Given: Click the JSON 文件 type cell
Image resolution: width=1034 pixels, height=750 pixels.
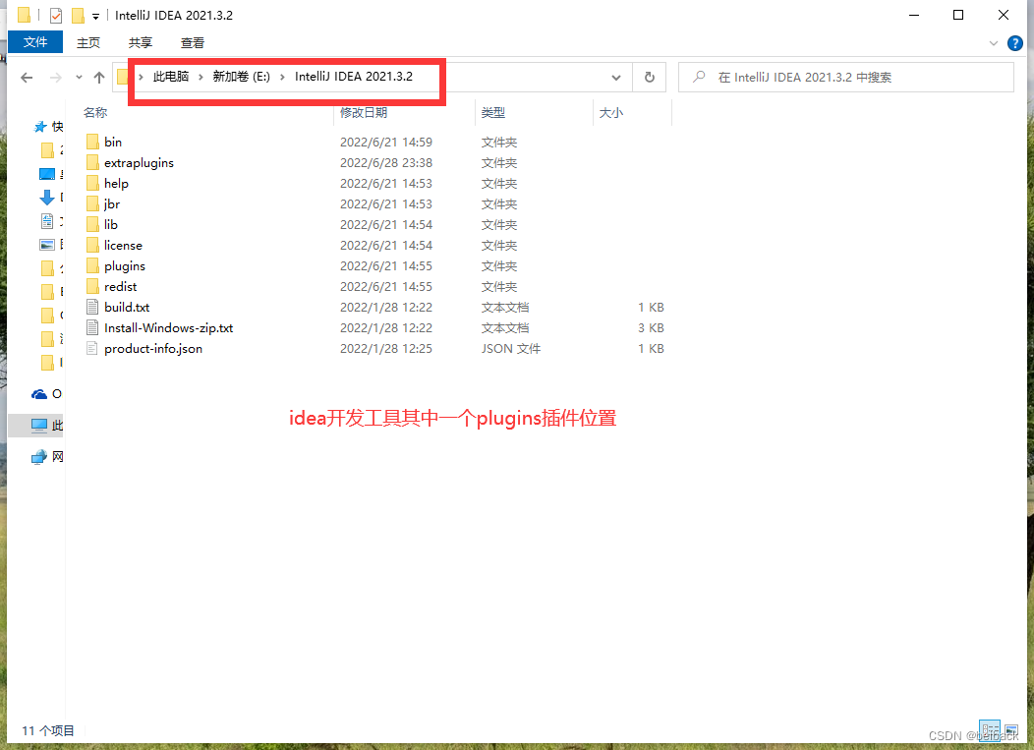Looking at the screenshot, I should [x=511, y=348].
